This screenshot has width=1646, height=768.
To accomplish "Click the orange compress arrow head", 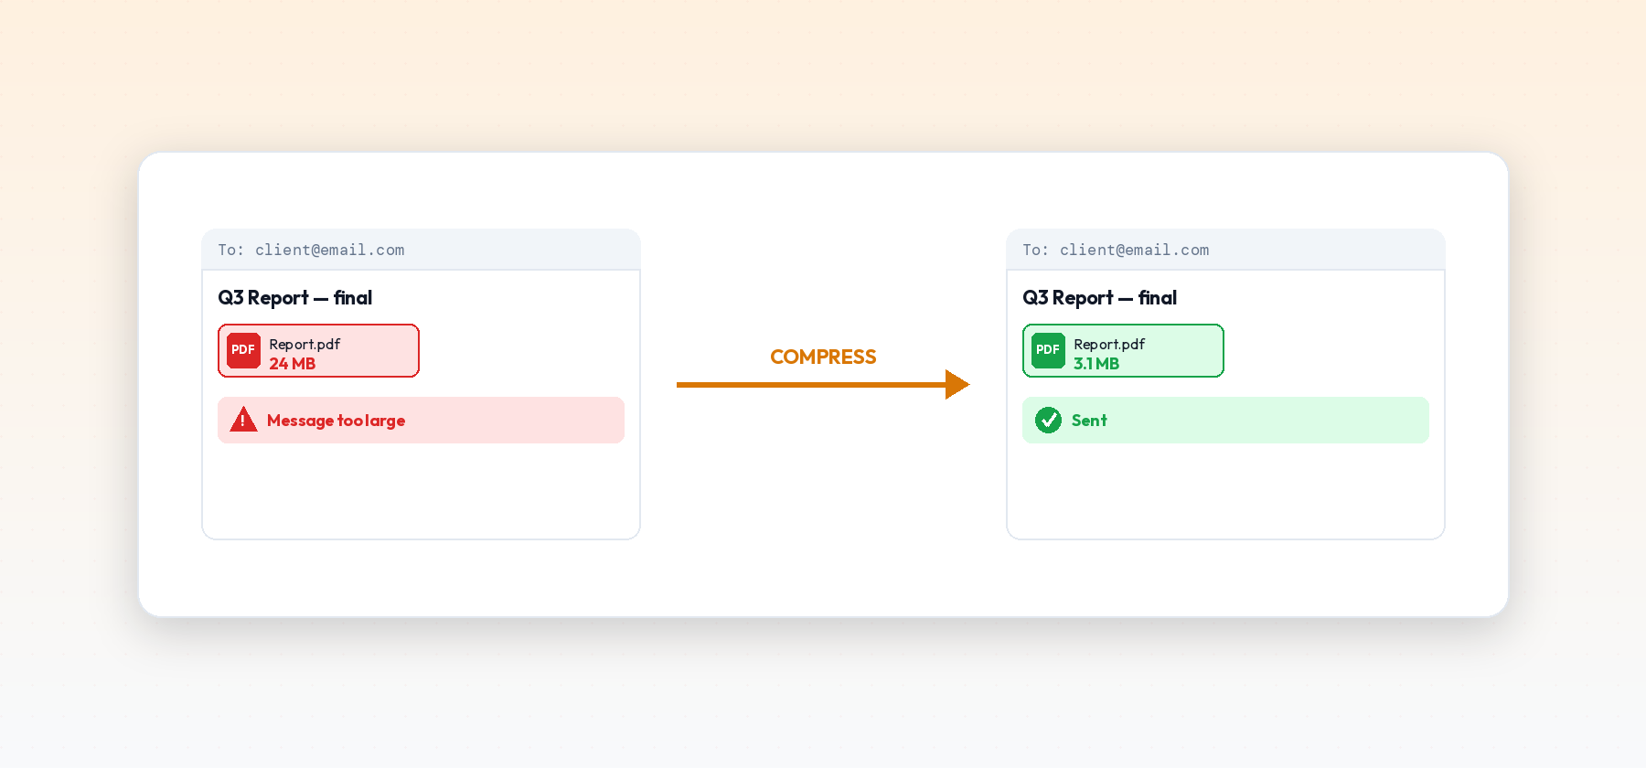I will tap(957, 384).
